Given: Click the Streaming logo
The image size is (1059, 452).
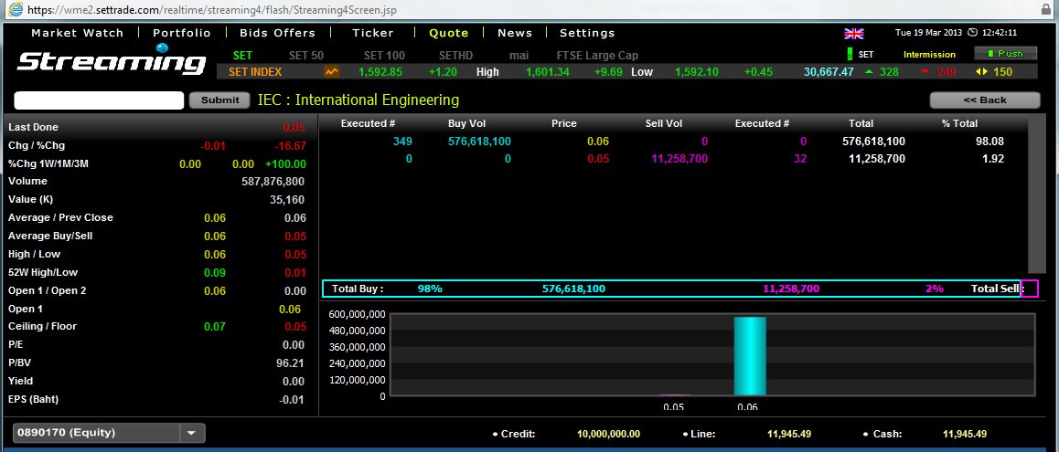Looking at the screenshot, I should point(111,60).
